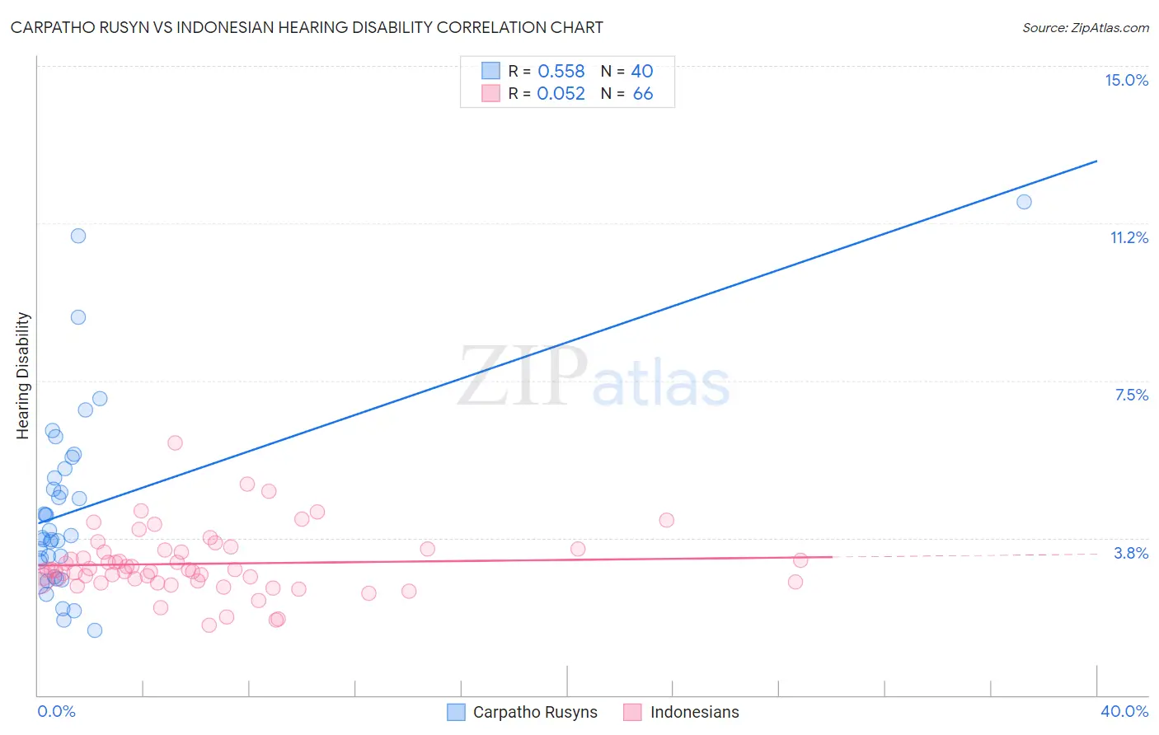Viewport: 1159px width, 735px height.
Task: Select the Indonesians legend label
Action: (695, 712)
